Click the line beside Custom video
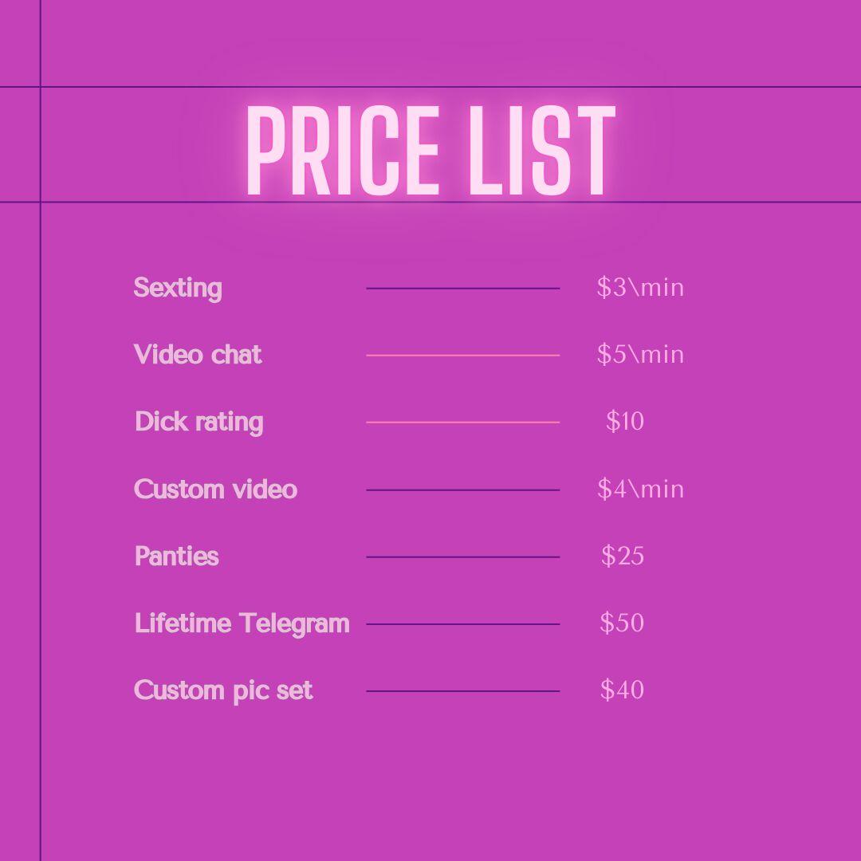The image size is (861, 861). point(463,489)
